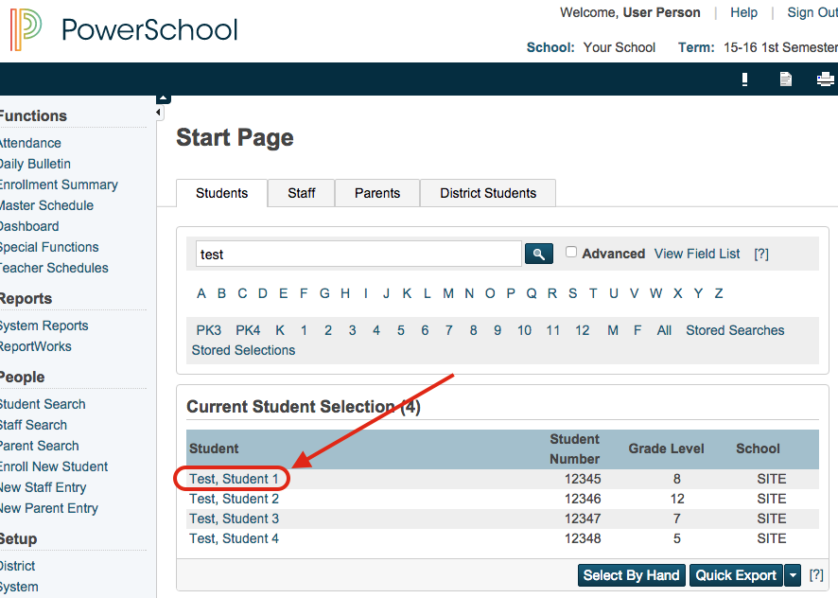Filter by grade PK4
This screenshot has width=838, height=598.
248,330
